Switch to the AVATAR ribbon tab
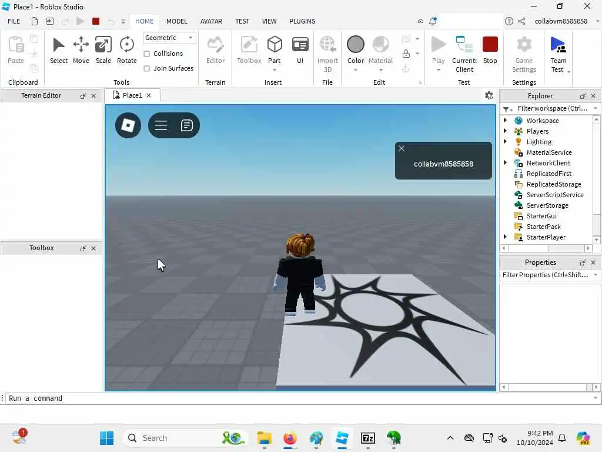 (211, 21)
